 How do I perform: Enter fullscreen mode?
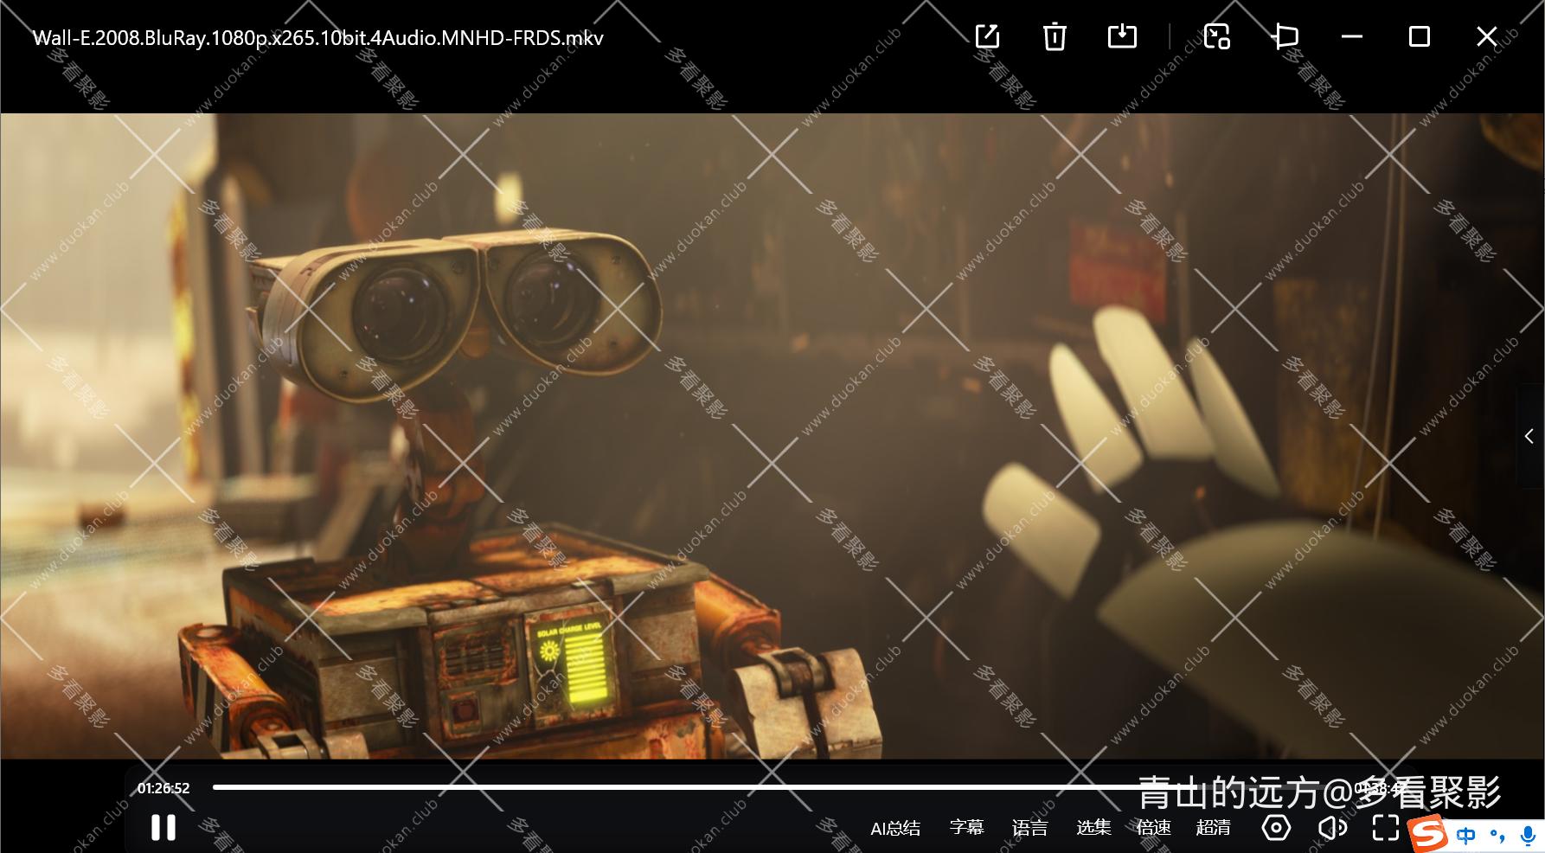point(1385,828)
